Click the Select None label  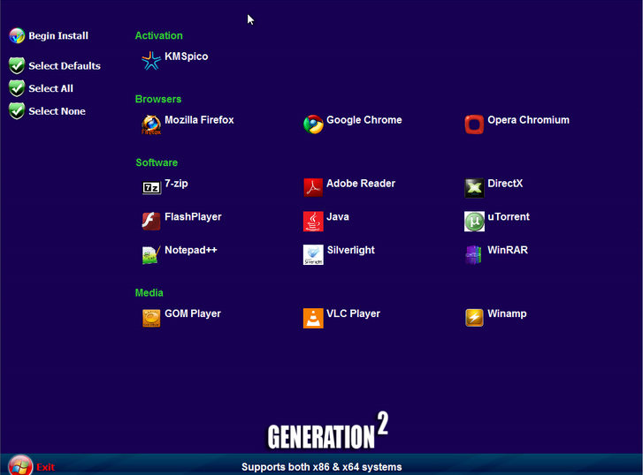coord(57,111)
